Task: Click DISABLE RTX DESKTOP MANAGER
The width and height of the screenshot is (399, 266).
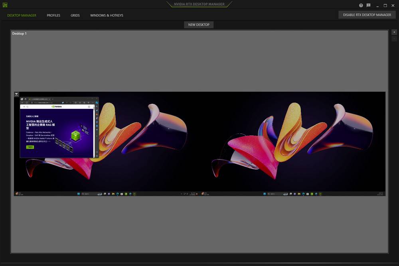Action: 367,14
